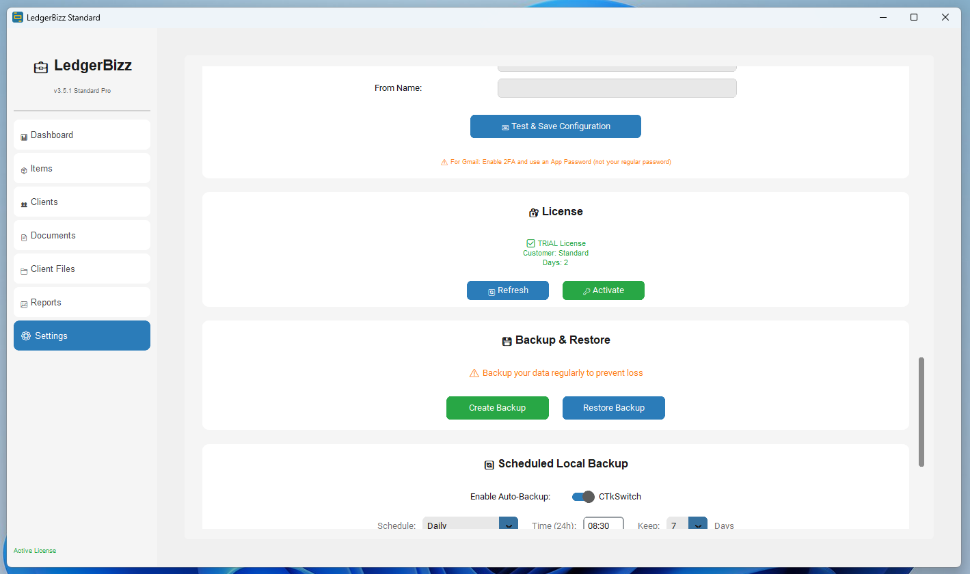Click the 'Days: 2' license text

(x=555, y=262)
